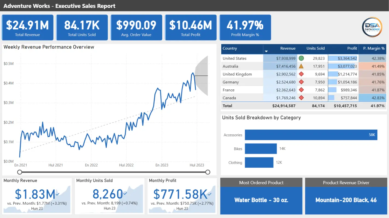Image resolution: width=389 pixels, height=218 pixels.
Task: Click the green circle icon for United States
Action: (x=301, y=58)
